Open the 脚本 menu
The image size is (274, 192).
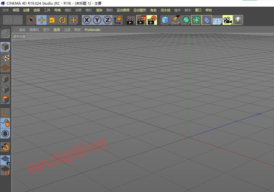[x=188, y=10]
